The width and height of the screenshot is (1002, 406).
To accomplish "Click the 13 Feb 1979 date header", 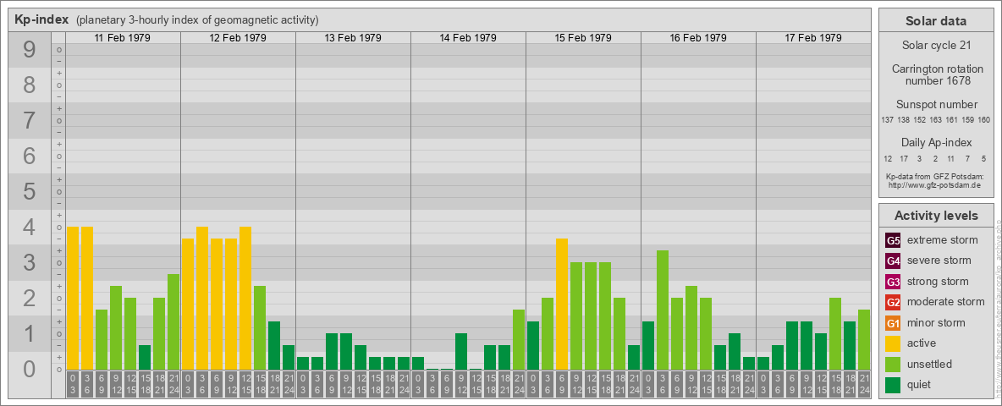I will point(353,38).
